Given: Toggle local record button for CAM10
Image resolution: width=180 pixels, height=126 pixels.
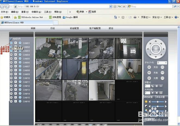Looking at the screenshot, I should [x=11, y=78].
